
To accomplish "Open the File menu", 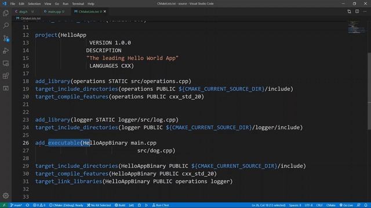I will point(13,4).
